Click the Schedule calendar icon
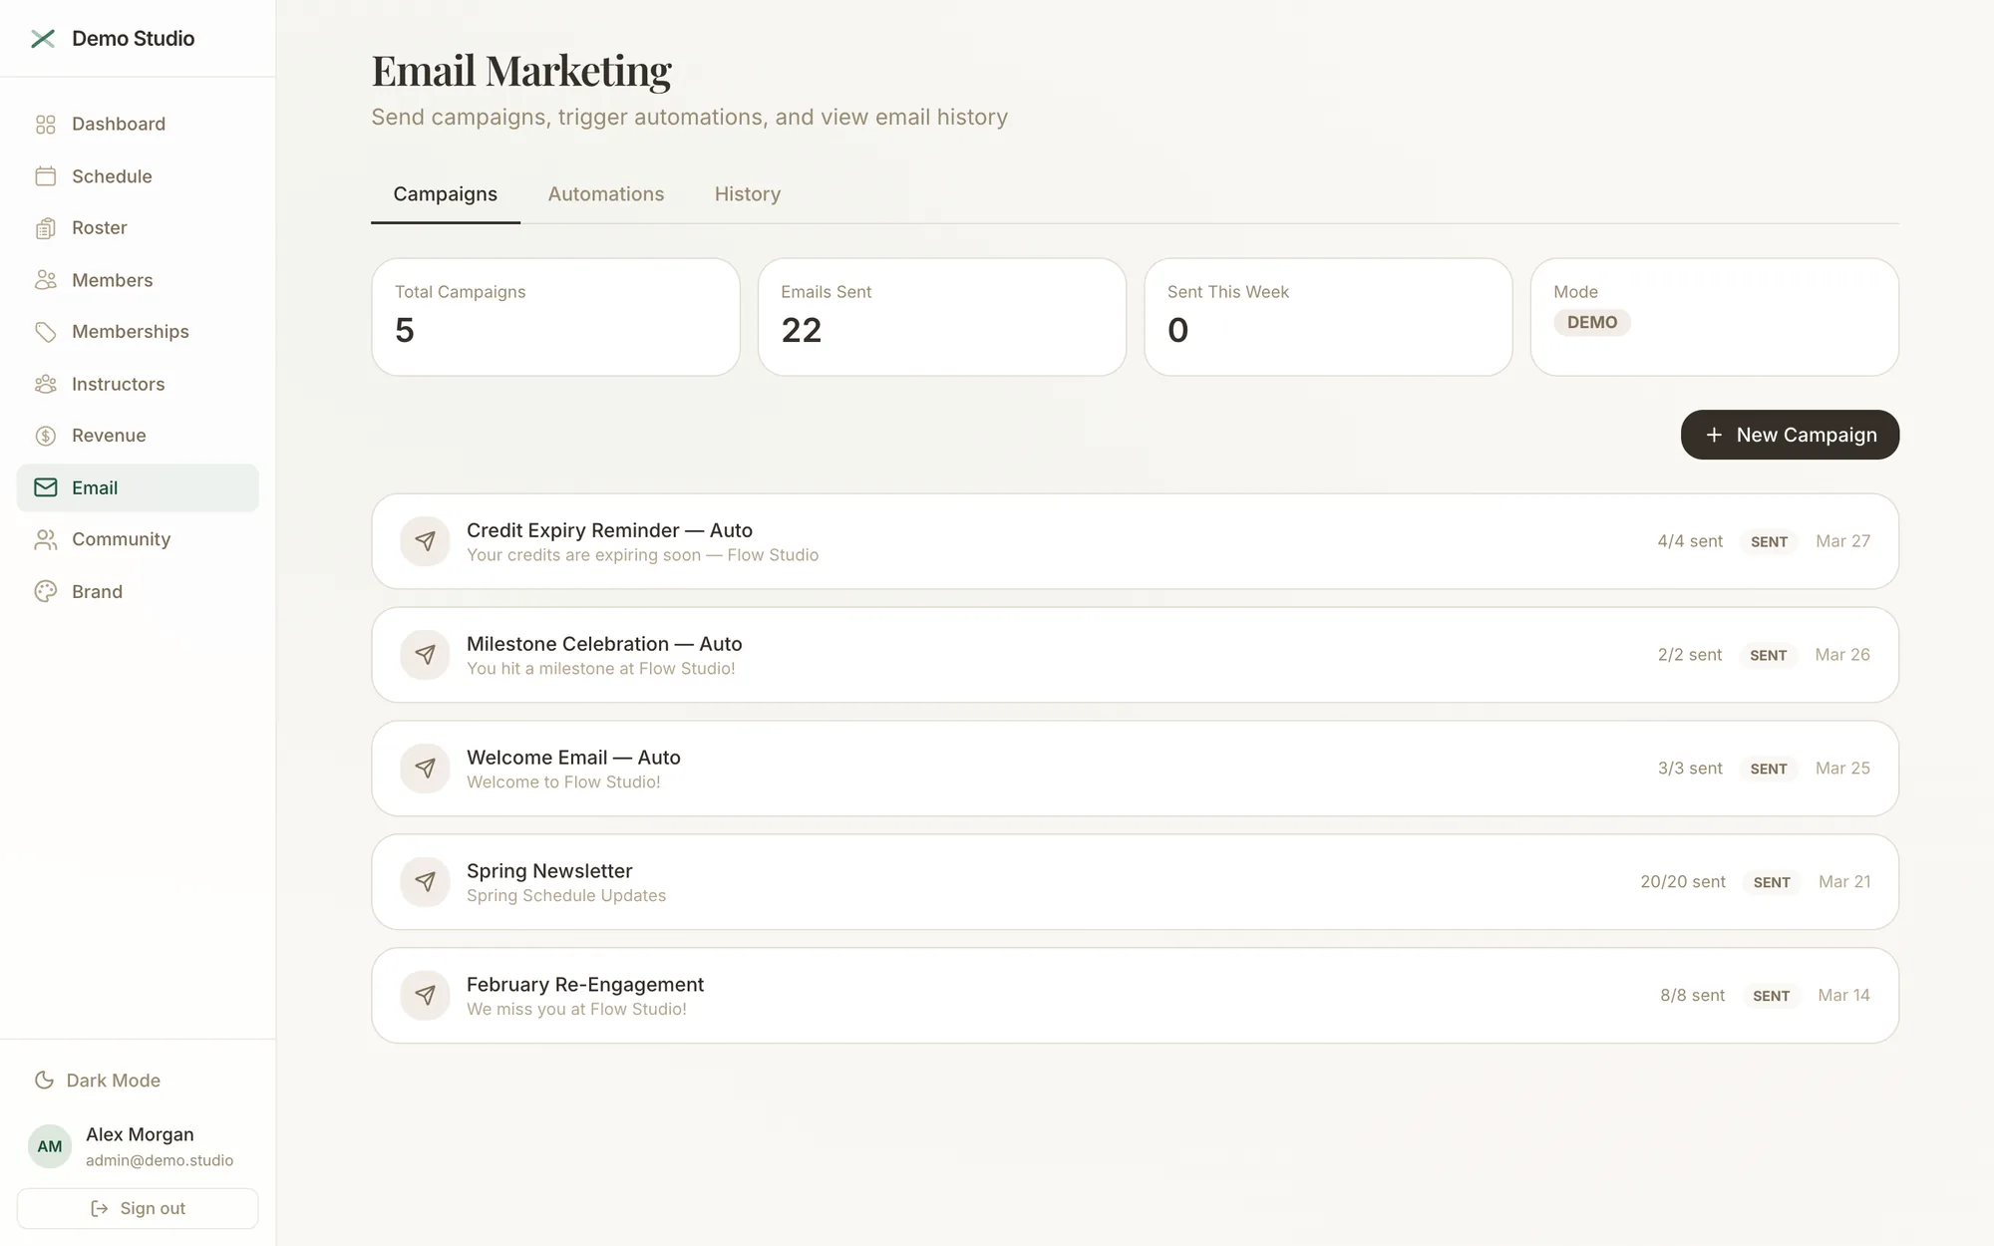Screen dimensions: 1994x1246 coord(46,176)
